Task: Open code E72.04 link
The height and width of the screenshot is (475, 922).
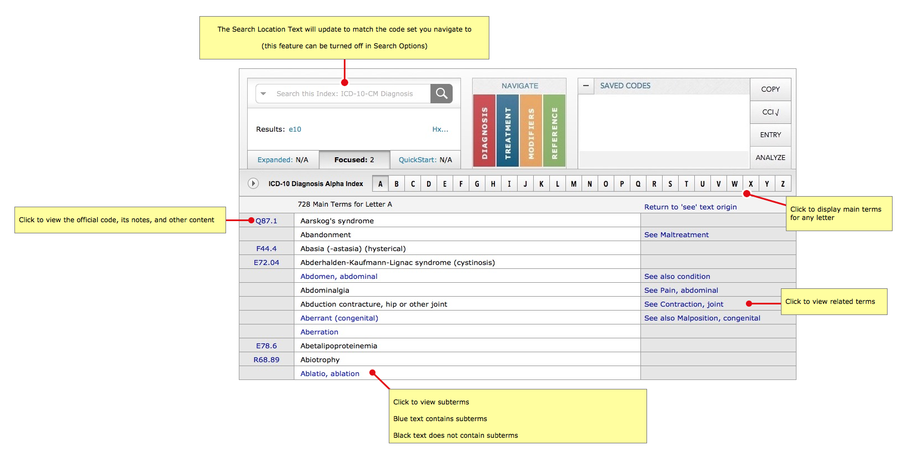Action: [x=267, y=263]
